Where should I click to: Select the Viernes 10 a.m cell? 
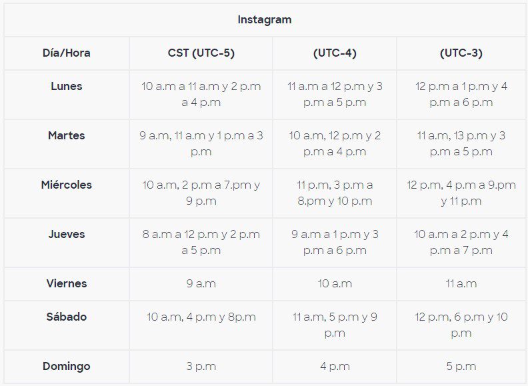point(335,283)
